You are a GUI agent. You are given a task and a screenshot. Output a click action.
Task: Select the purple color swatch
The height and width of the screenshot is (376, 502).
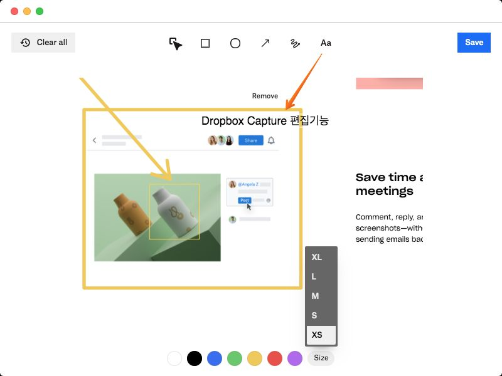[x=295, y=358]
